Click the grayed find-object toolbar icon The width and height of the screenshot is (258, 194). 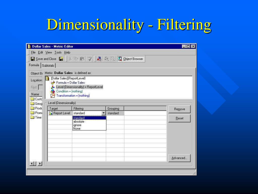tap(113, 59)
